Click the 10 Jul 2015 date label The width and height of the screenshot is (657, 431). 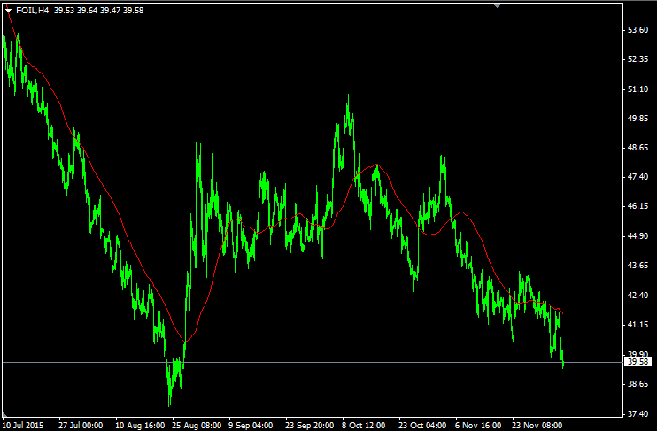click(23, 426)
